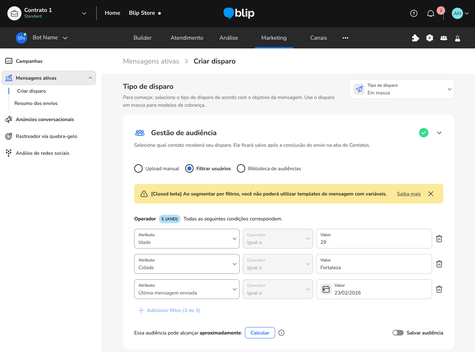
Task: Delete the Cidade filter with trash icon
Action: (439, 264)
